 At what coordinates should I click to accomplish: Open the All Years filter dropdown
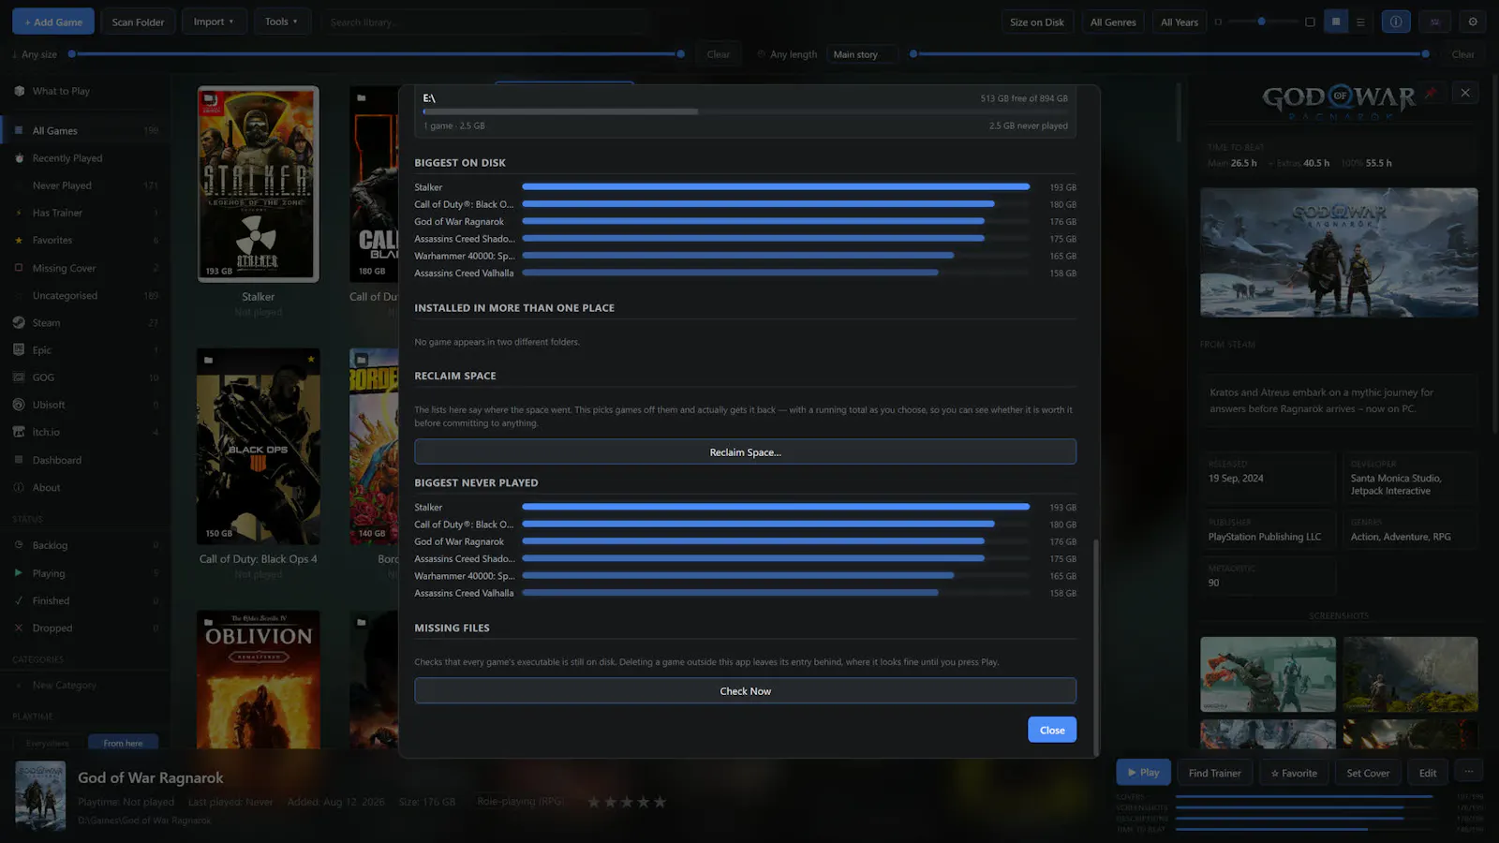point(1180,22)
